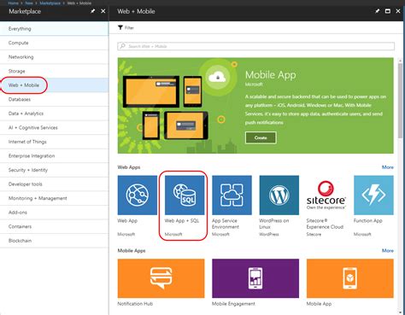Open the Containers category
The width and height of the screenshot is (405, 315).
[x=55, y=226]
